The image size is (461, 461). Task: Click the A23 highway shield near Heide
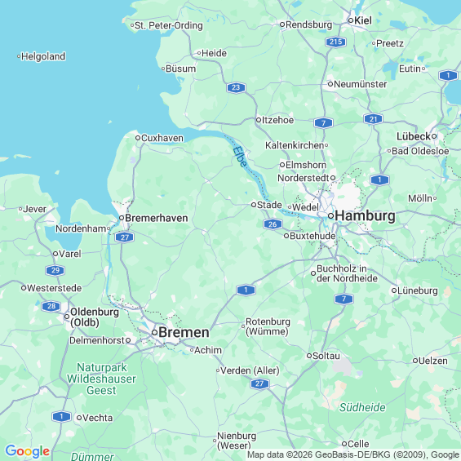pos(236,87)
